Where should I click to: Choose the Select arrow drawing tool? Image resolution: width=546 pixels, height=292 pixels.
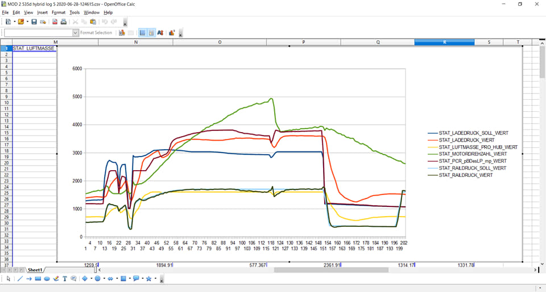tap(9, 278)
